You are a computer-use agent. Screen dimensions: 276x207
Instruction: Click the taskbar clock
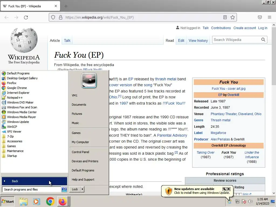point(263,201)
